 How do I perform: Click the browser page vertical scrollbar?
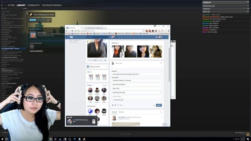point(169,64)
